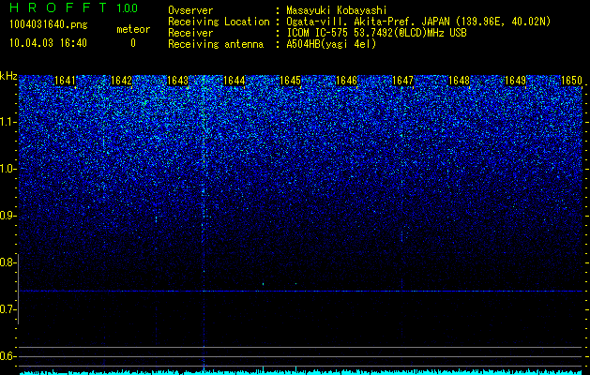Click the Ovserver label
Image resolution: width=590 pixels, height=375 pixels.
click(190, 10)
